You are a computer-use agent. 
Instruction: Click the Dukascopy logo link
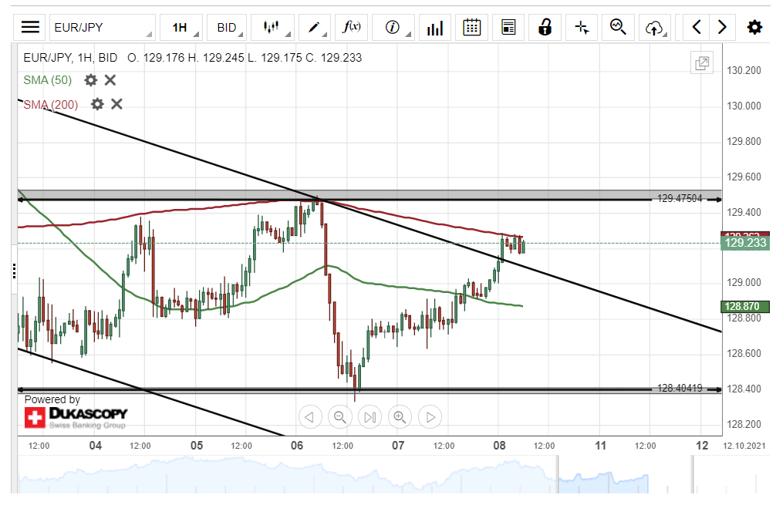[76, 417]
